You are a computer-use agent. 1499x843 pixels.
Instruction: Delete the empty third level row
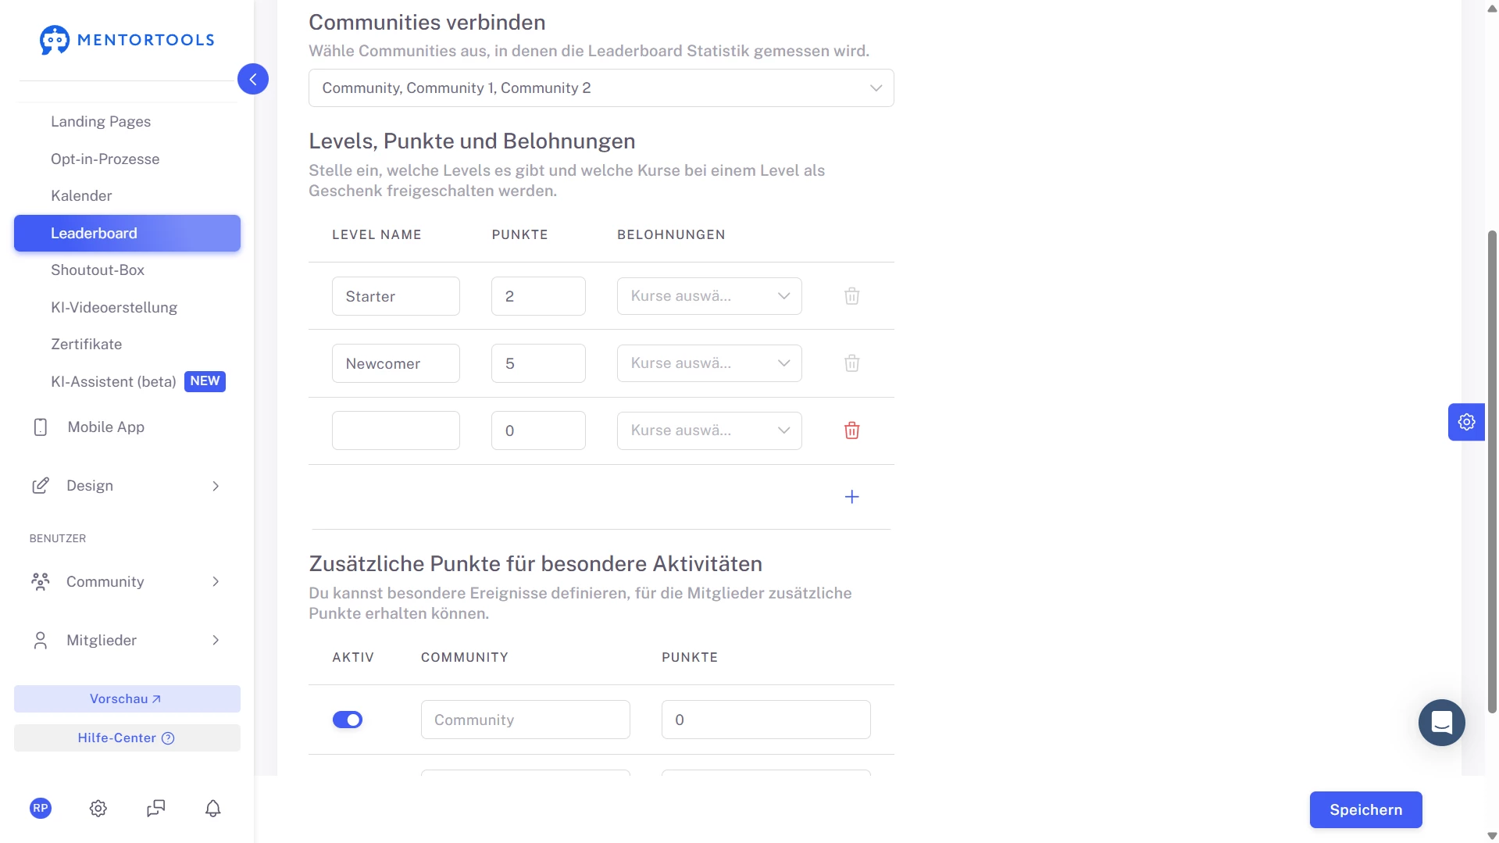(851, 430)
